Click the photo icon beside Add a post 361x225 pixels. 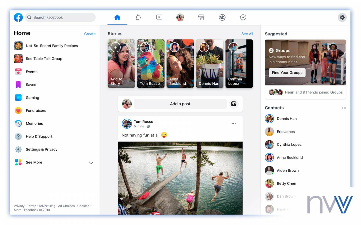[234, 104]
